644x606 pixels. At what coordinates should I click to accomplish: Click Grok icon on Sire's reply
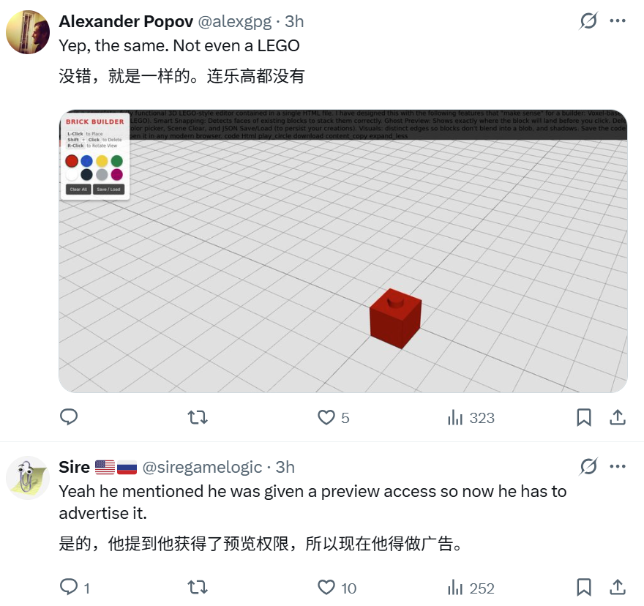(x=588, y=466)
